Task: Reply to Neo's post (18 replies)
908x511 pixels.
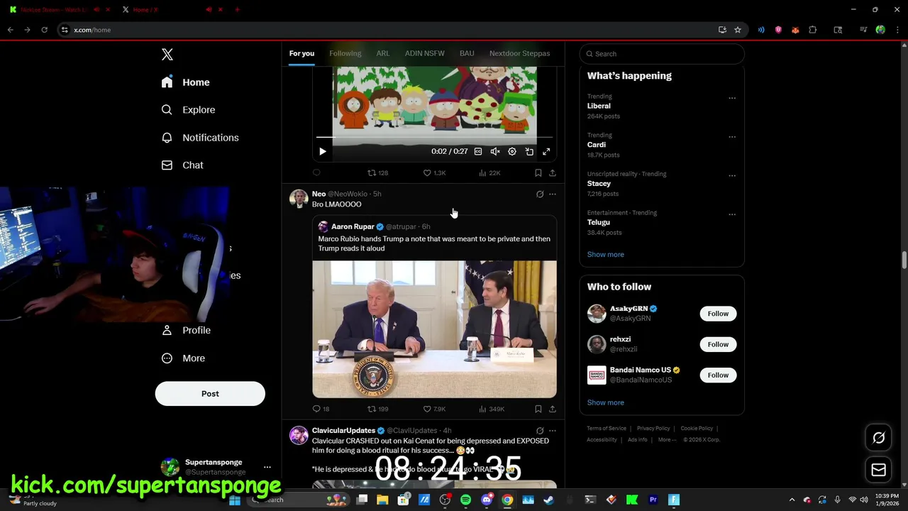Action: (321, 409)
